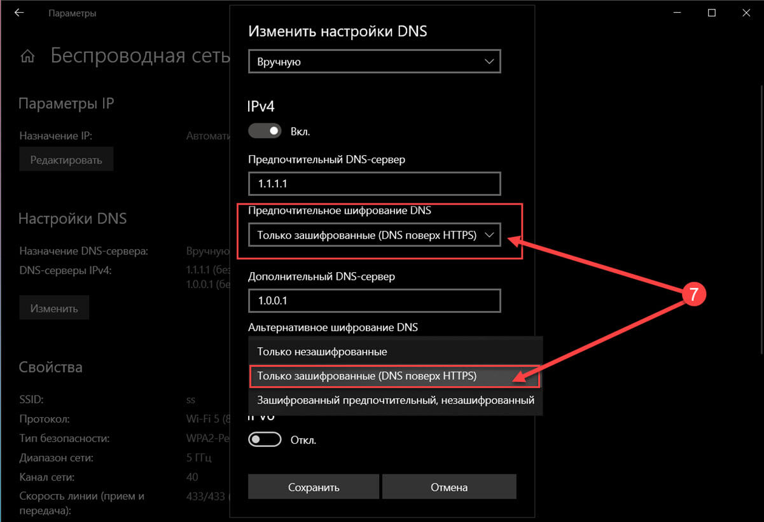Go back with the Settings back arrow

tap(19, 13)
